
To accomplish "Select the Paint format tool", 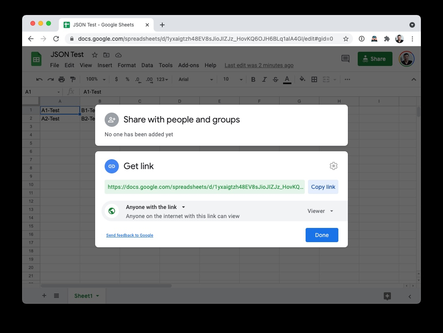I will pyautogui.click(x=73, y=79).
